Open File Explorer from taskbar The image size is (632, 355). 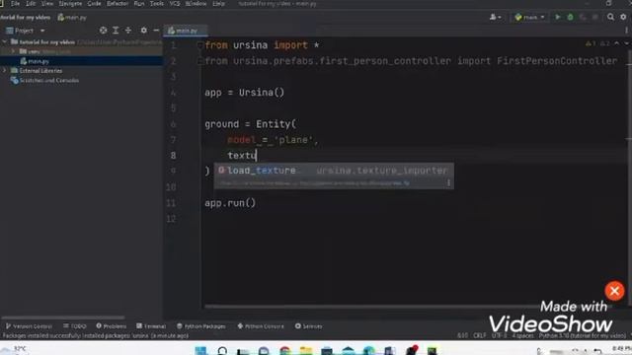[306, 351]
